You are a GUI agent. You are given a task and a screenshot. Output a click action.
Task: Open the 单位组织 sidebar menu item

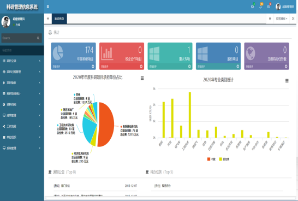click(x=22, y=137)
